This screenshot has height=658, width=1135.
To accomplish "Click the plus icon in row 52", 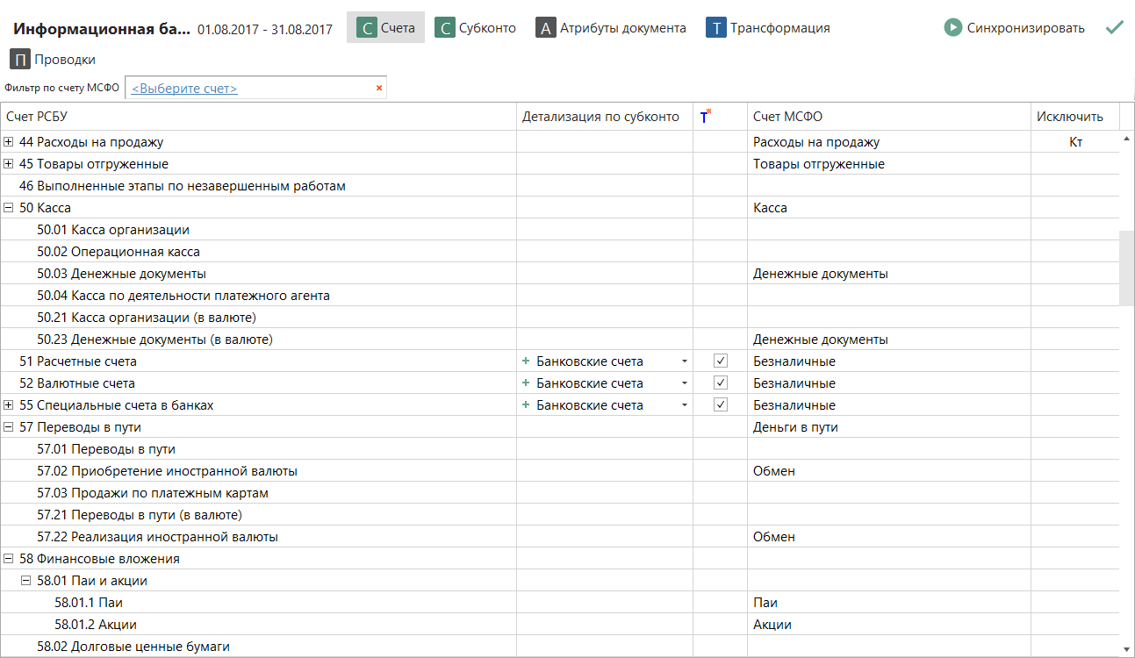I will 526,383.
